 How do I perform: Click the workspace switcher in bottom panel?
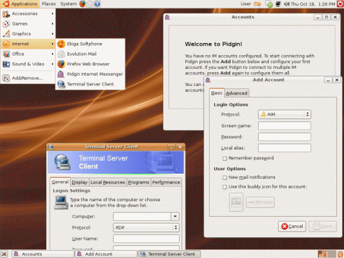click(x=327, y=254)
